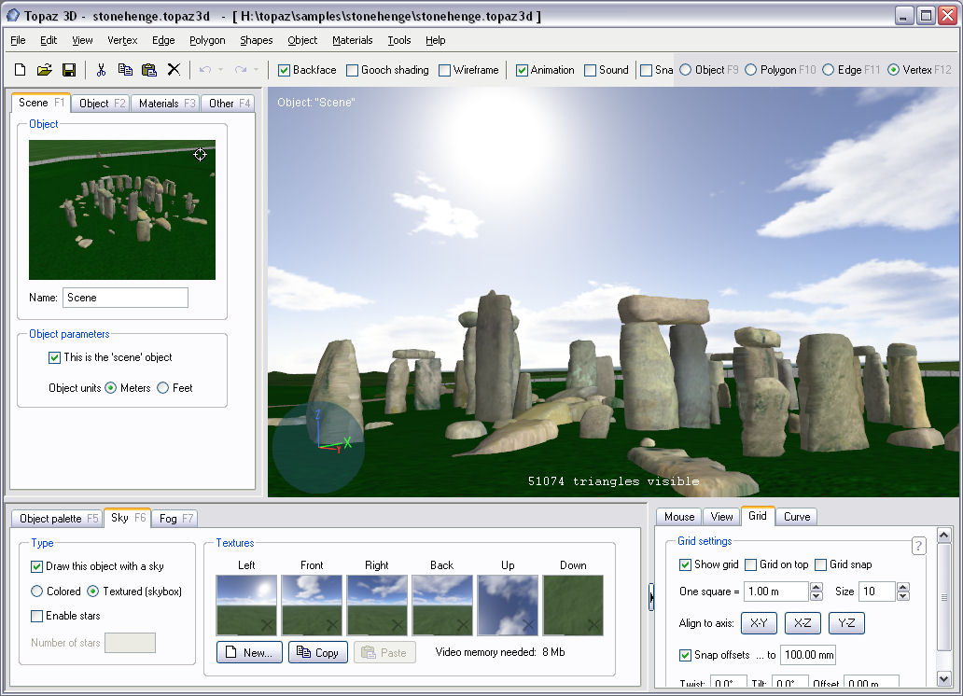This screenshot has height=696, width=963.
Task: Click the Delete X toolbar icon
Action: click(x=174, y=70)
